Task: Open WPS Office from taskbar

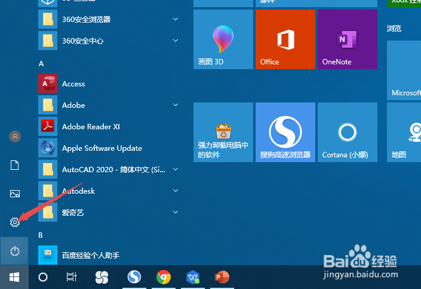Action: 193,277
